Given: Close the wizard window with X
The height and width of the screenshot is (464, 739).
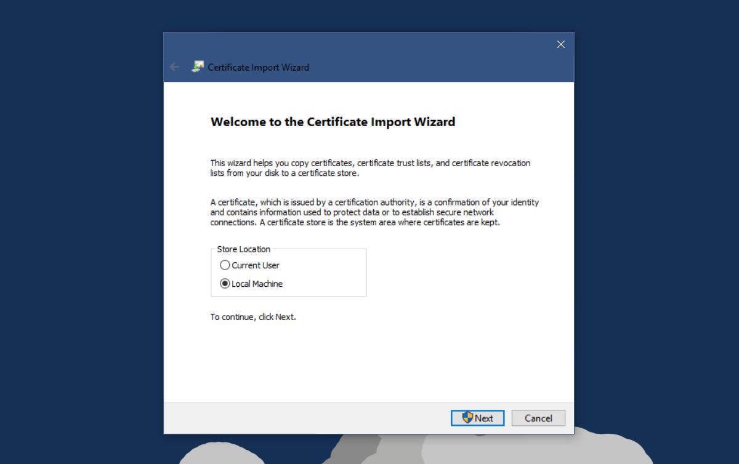Looking at the screenshot, I should tap(560, 44).
